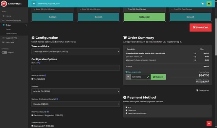Open the Backups dropdown
The width and height of the screenshot is (217, 128).
[76, 104]
